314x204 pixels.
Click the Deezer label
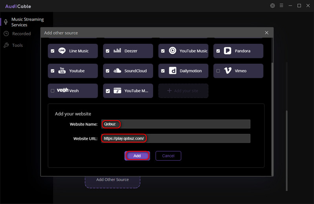(x=131, y=51)
